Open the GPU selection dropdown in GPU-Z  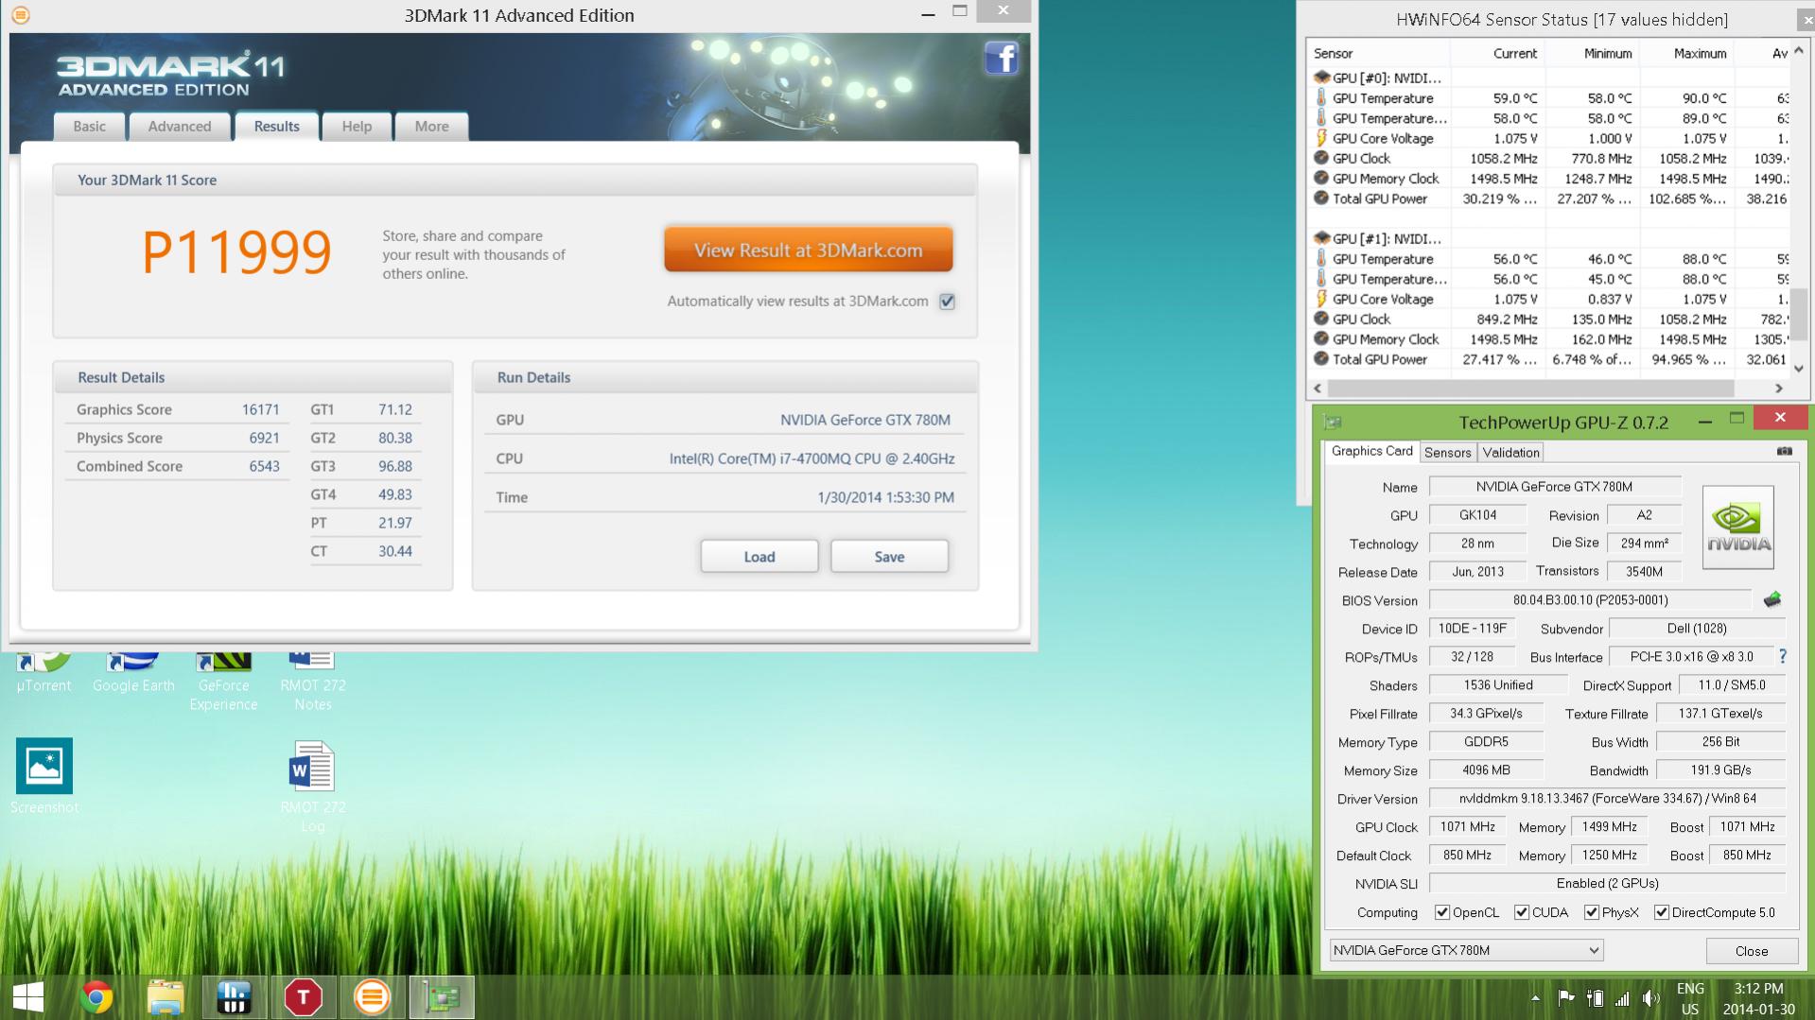[1466, 950]
